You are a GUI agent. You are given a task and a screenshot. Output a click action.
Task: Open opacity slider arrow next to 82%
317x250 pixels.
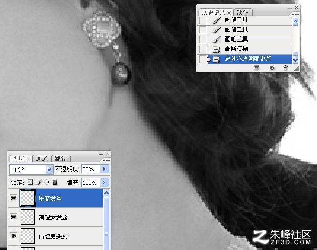104,169
